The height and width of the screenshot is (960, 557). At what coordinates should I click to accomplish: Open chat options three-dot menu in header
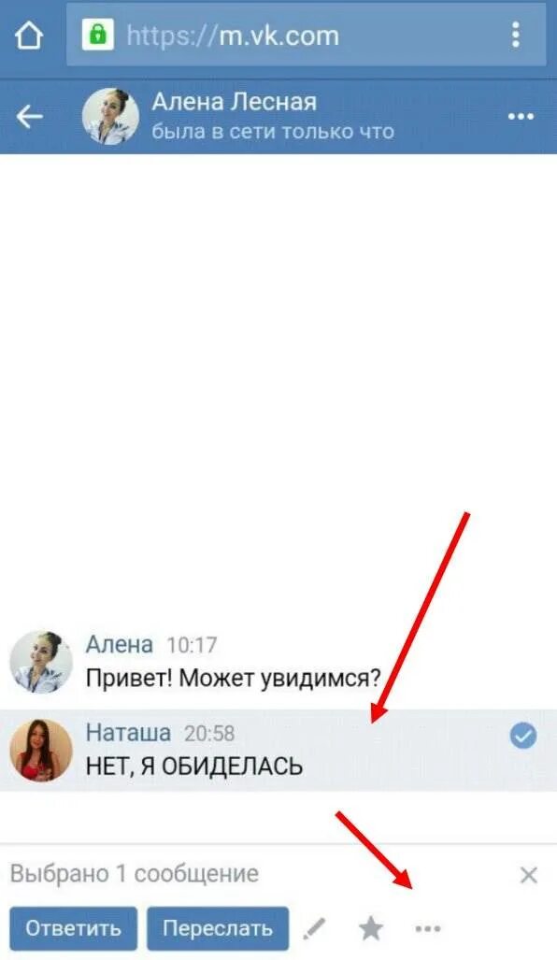(521, 116)
